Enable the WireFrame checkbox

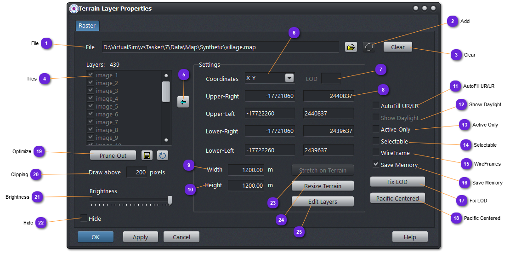click(x=376, y=153)
